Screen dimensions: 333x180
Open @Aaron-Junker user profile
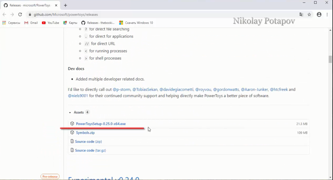tap(254, 90)
